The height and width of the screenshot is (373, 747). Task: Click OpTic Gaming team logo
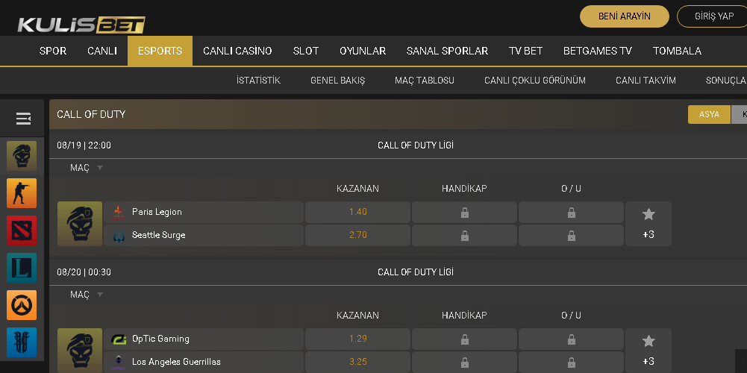119,339
